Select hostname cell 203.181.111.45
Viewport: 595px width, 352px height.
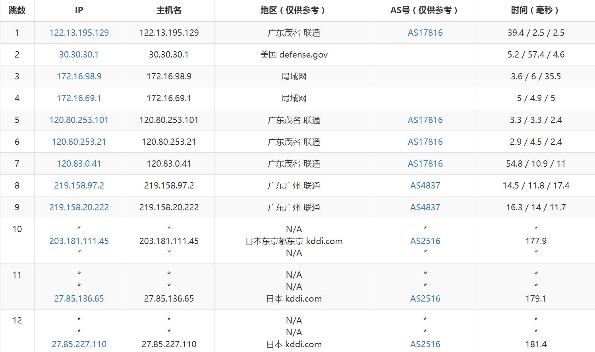169,241
